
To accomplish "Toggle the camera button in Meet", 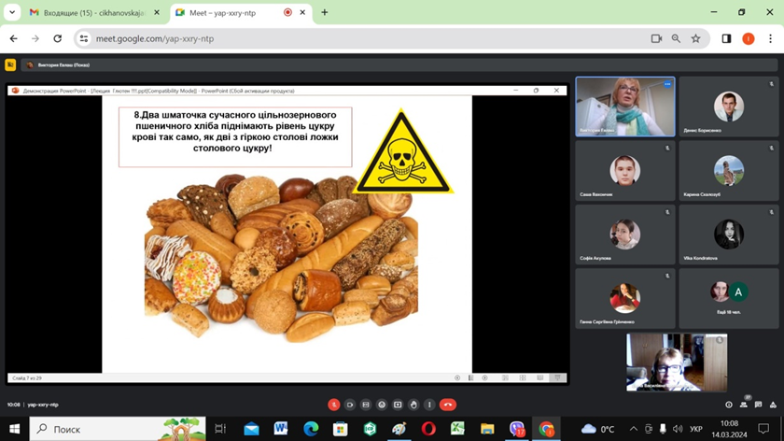I will 350,405.
